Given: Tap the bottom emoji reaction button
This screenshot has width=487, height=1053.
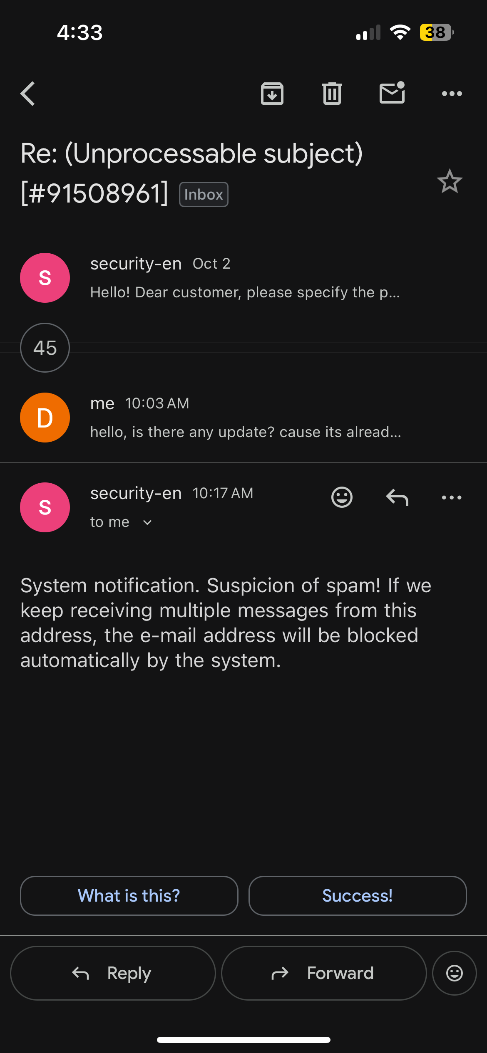Looking at the screenshot, I should (454, 973).
